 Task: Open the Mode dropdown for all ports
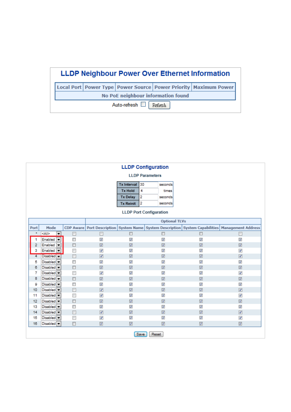pos(51,234)
